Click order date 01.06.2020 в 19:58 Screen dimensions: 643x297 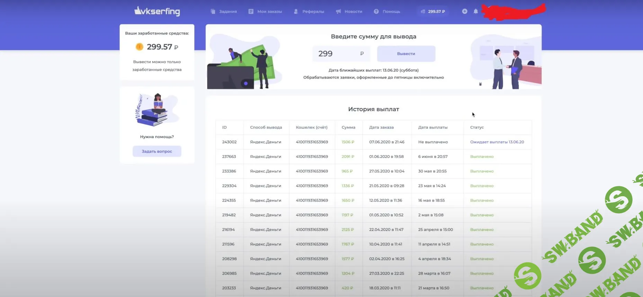[x=386, y=156]
